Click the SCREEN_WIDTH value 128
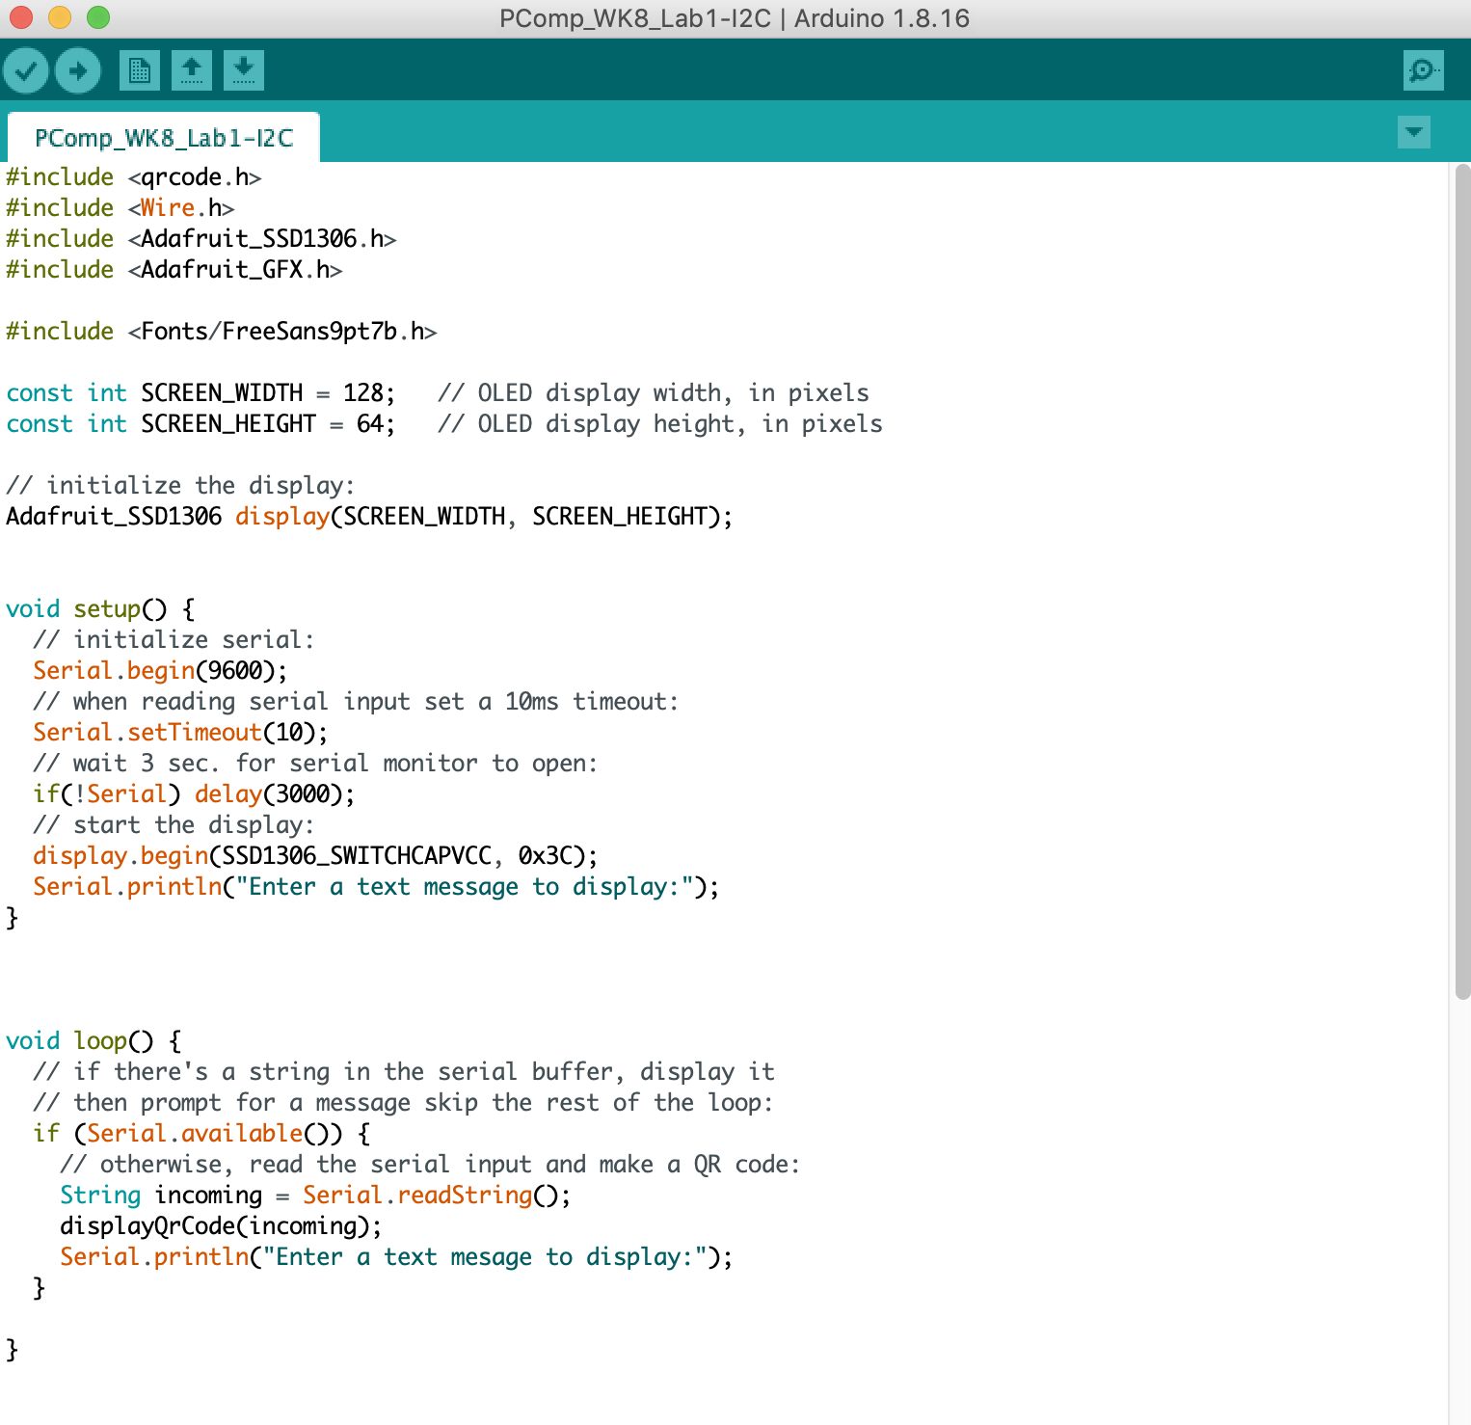Viewport: 1471px width, 1425px height. click(x=363, y=393)
